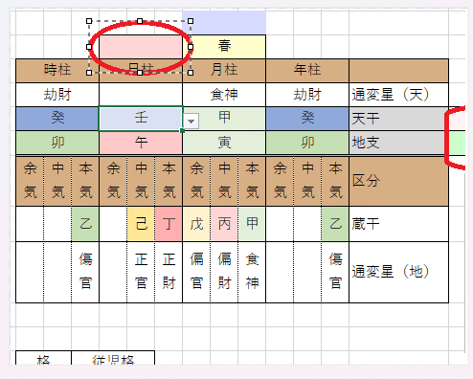
Task: Select the 時柱 header cell
Action: [x=57, y=71]
